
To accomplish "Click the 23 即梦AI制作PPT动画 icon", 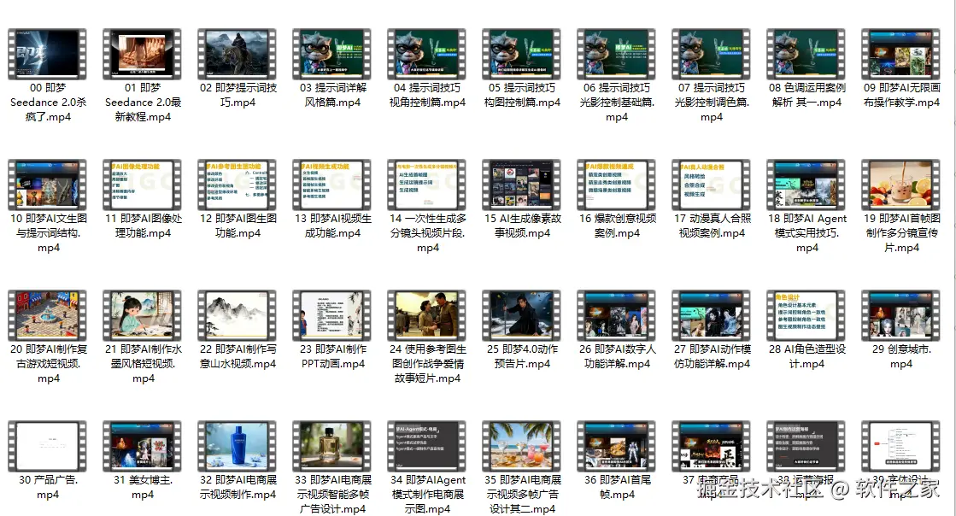I will tap(332, 315).
